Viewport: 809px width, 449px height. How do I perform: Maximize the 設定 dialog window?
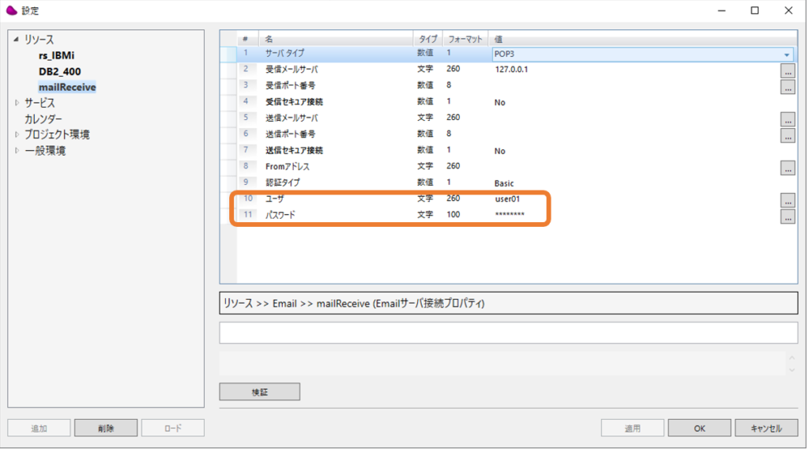(754, 10)
